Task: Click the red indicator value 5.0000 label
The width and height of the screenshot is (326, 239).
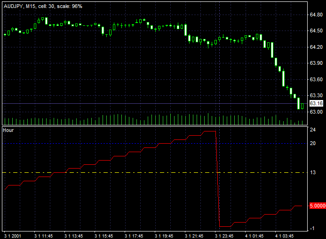Action: click(318, 206)
